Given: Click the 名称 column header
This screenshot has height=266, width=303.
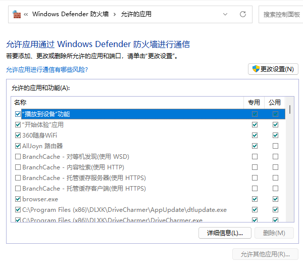Looking at the screenshot, I should (x=126, y=102).
